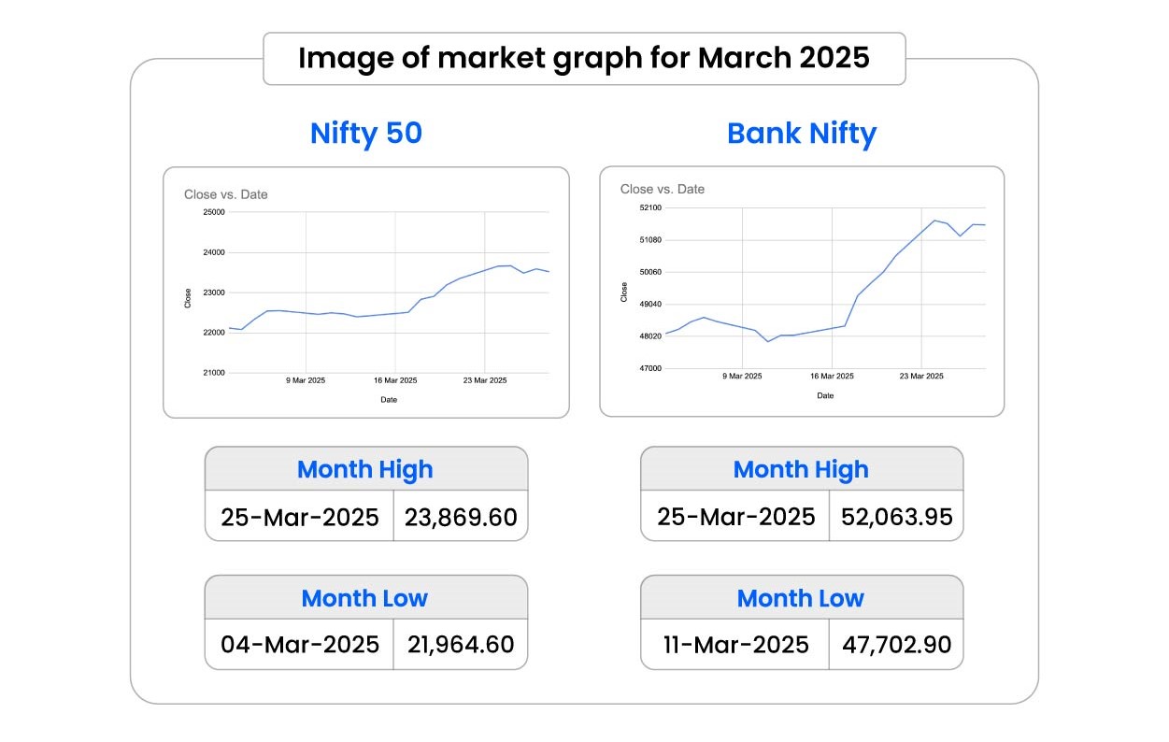Click "Close vs. Date" title in Nifty 50 chart
Image resolution: width=1169 pixels, height=742 pixels.
[x=225, y=194]
